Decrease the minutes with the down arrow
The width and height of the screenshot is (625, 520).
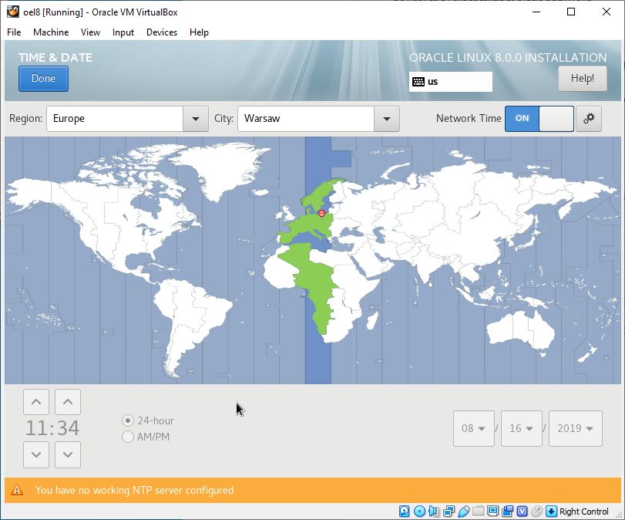coord(68,454)
